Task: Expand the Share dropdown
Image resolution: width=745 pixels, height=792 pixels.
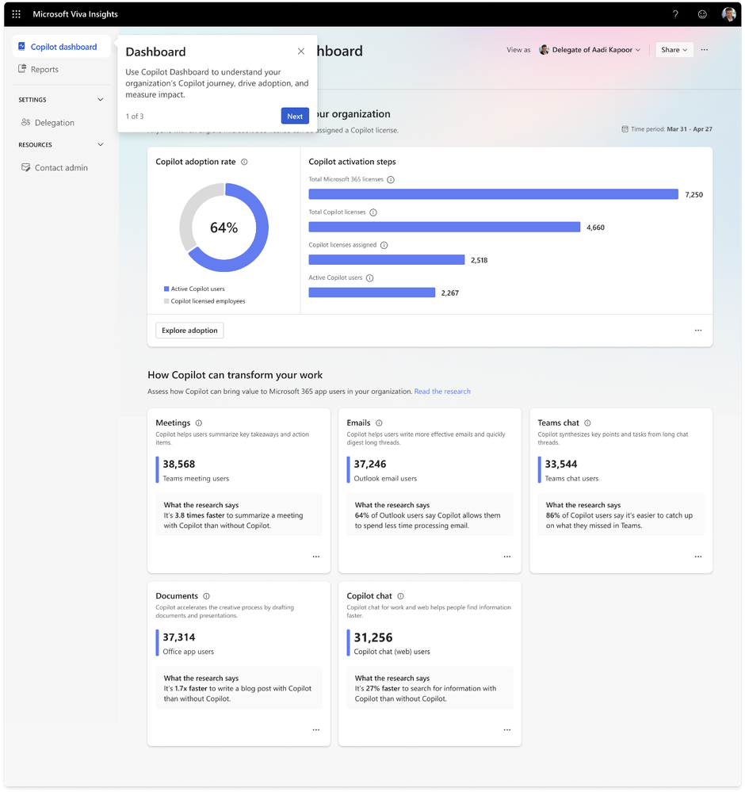Action: tap(674, 50)
